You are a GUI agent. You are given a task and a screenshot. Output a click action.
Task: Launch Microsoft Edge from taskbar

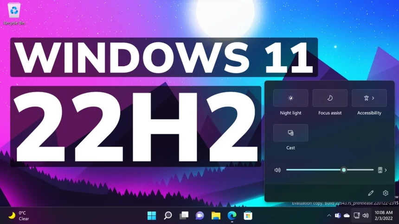(x=232, y=215)
